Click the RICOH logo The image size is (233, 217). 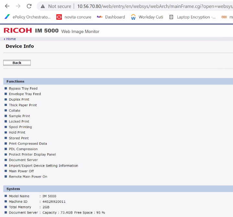pos(18,30)
